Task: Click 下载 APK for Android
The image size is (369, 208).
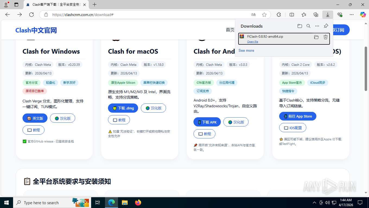Action: point(207,122)
